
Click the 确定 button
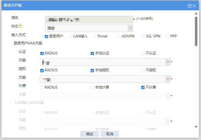click(x=89, y=134)
